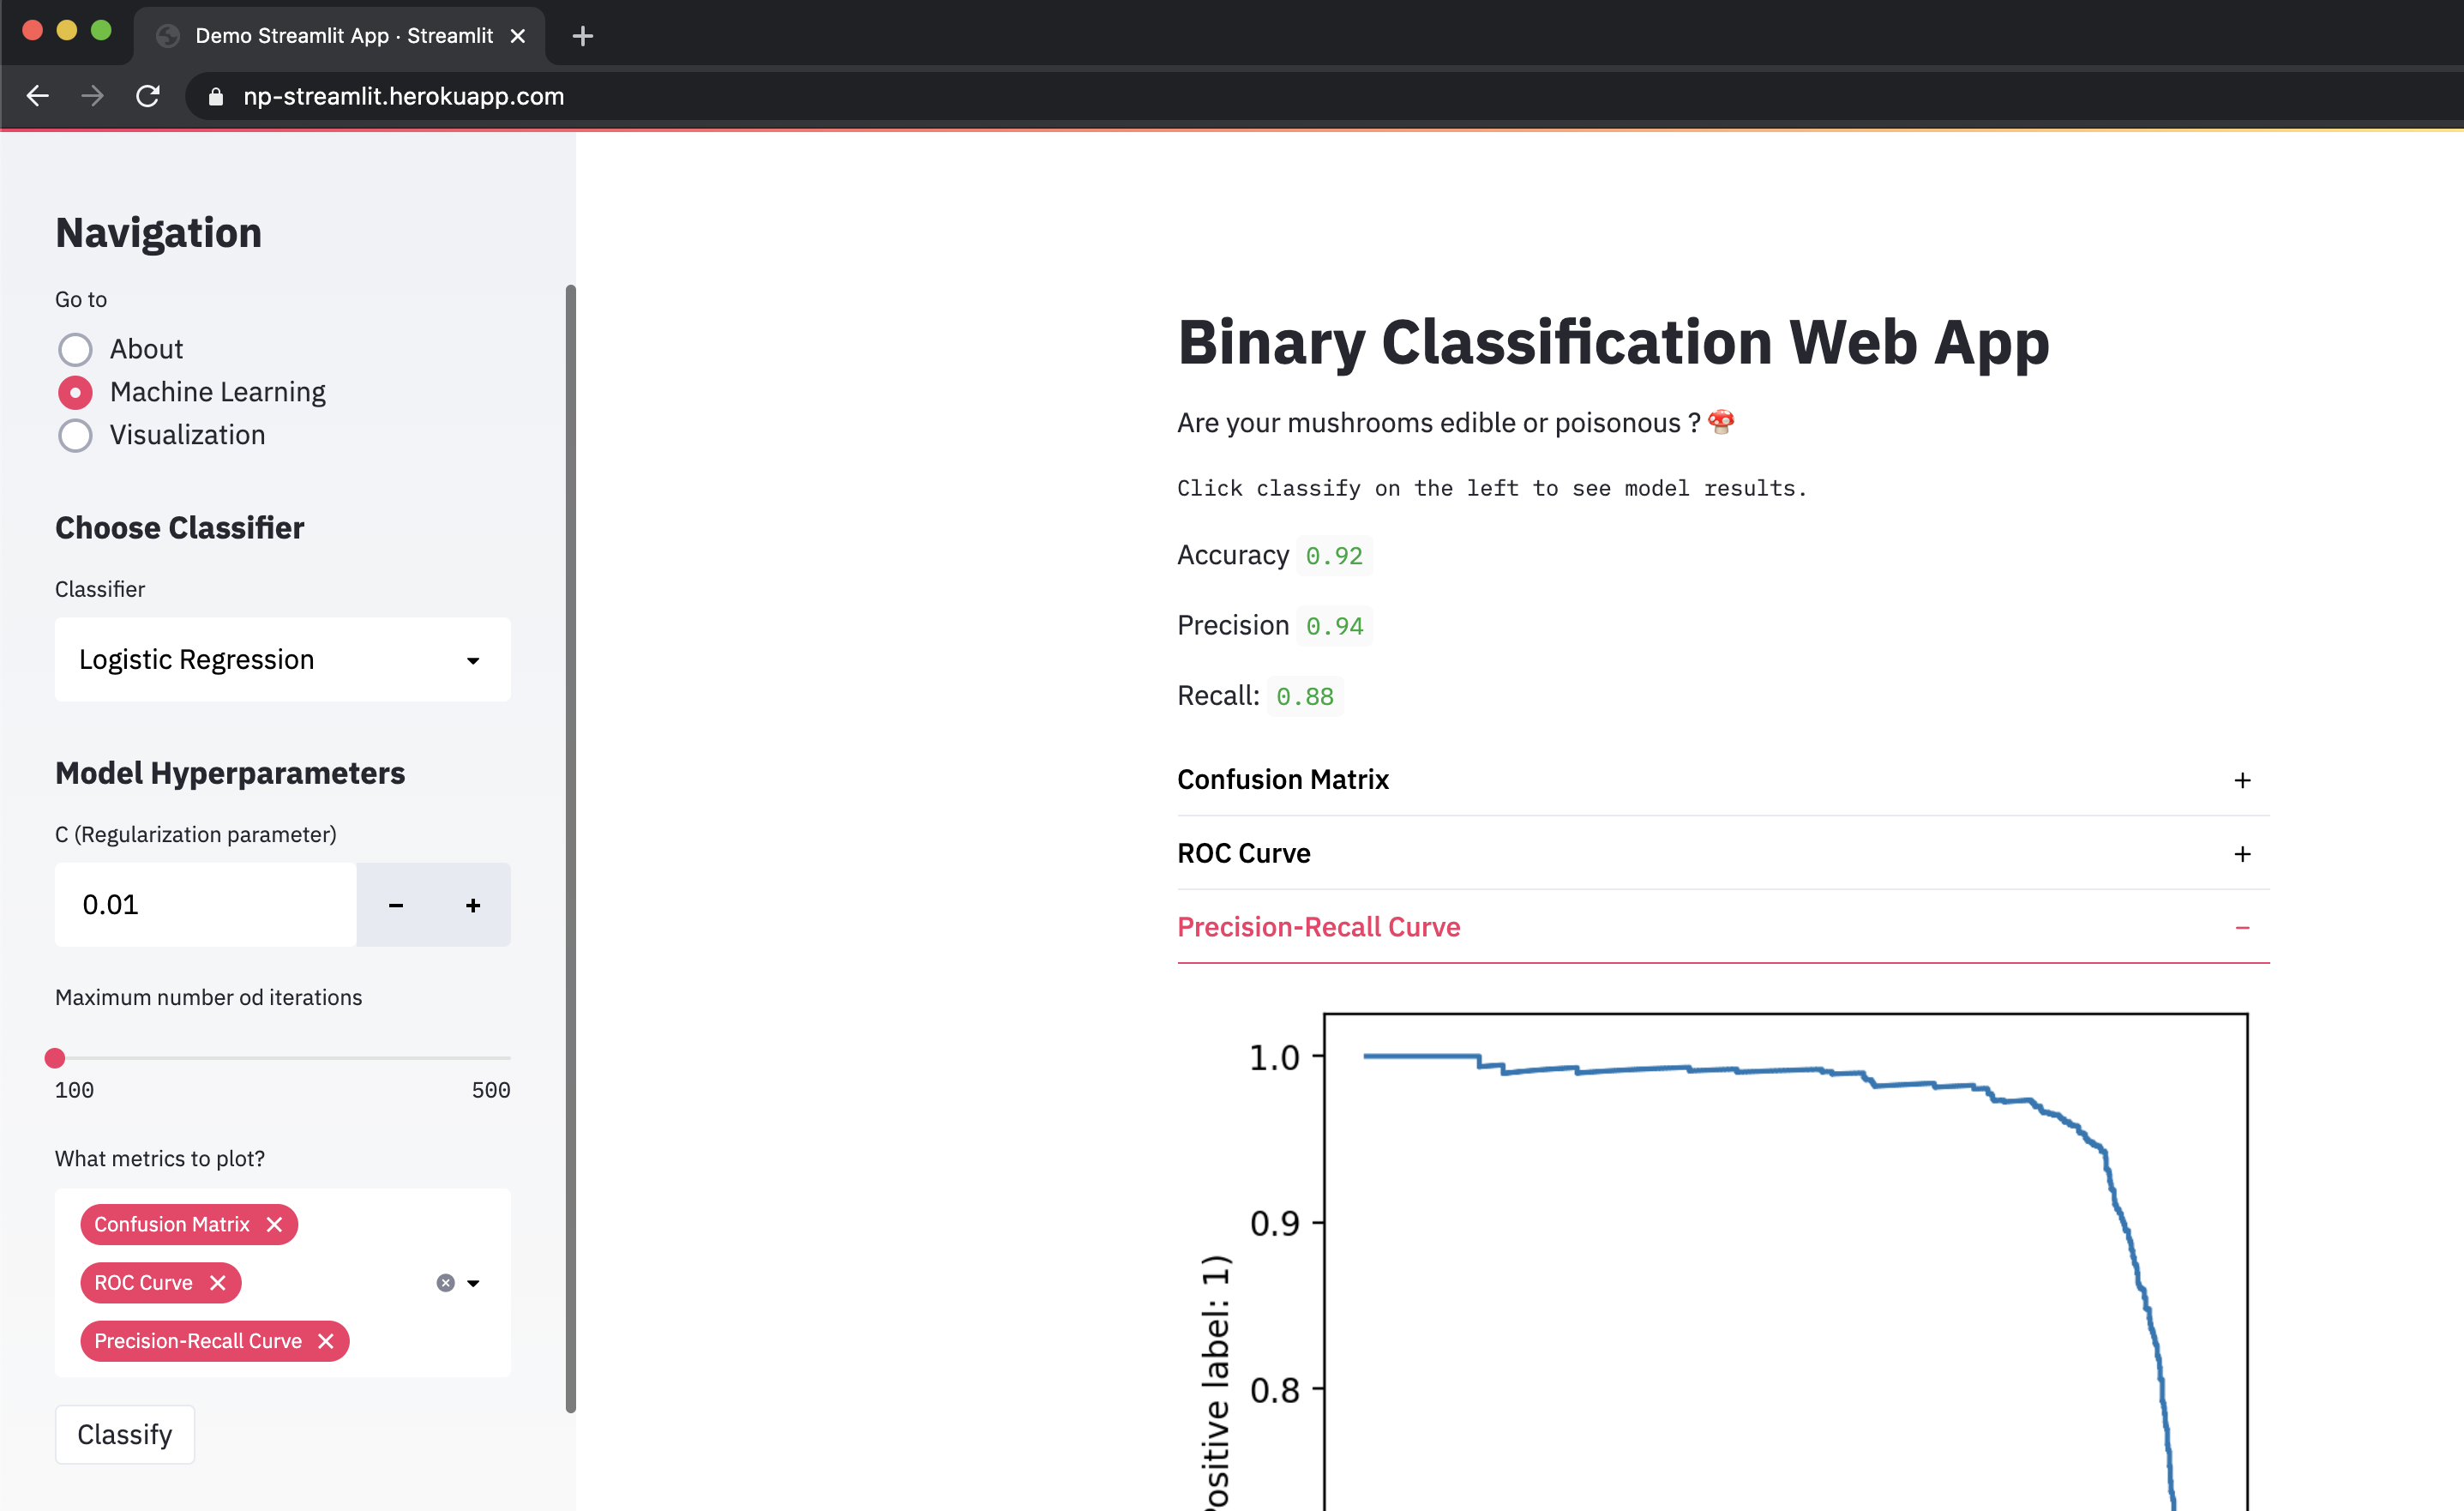Click the browser reload icon
The image size is (2464, 1511).
[148, 96]
